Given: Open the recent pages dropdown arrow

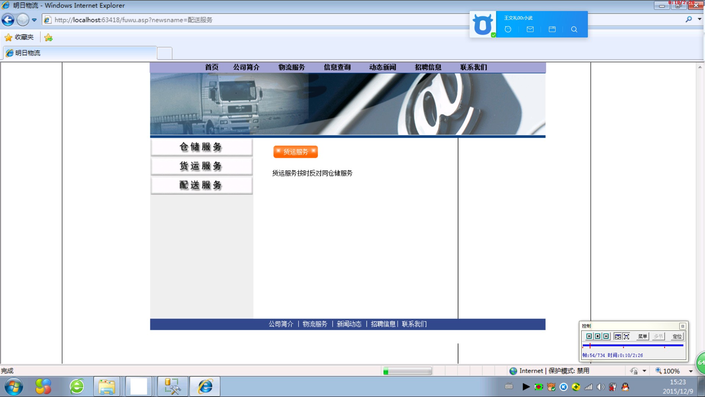Looking at the screenshot, I should coord(34,20).
